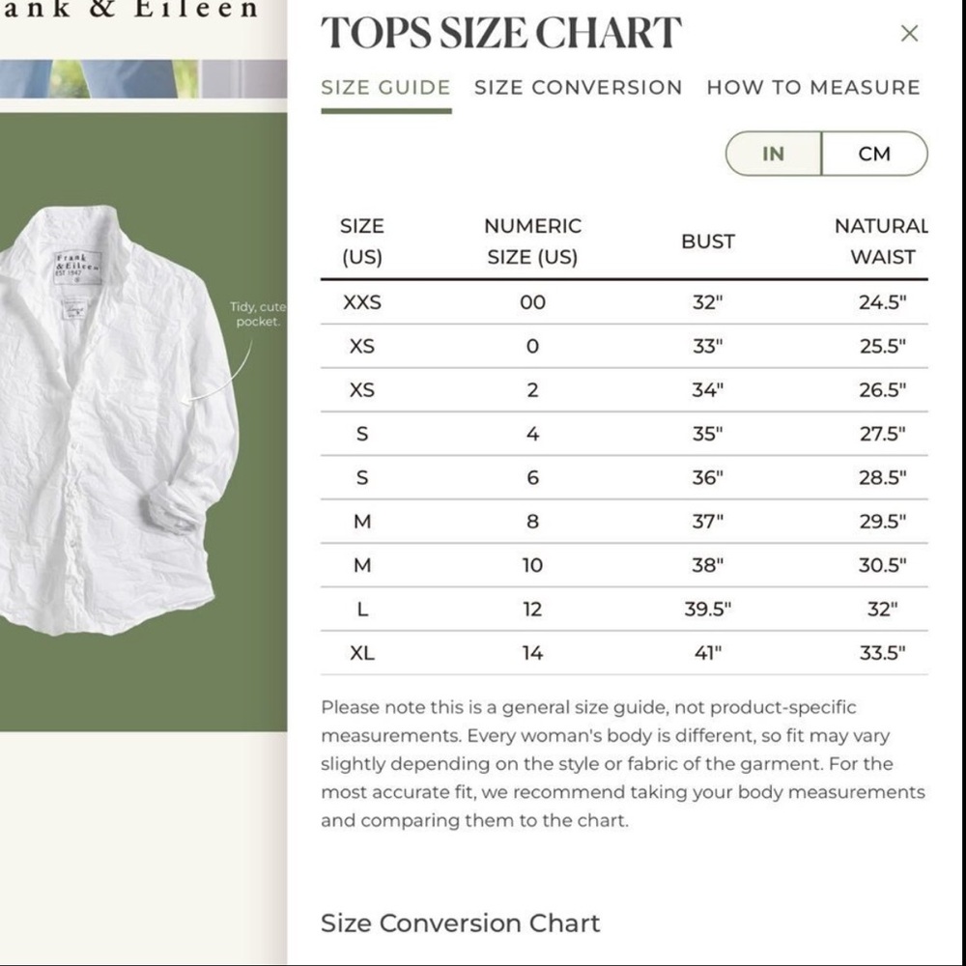The image size is (966, 966).
Task: Click the Frank & Eileen logo text
Action: pyautogui.click(x=129, y=10)
